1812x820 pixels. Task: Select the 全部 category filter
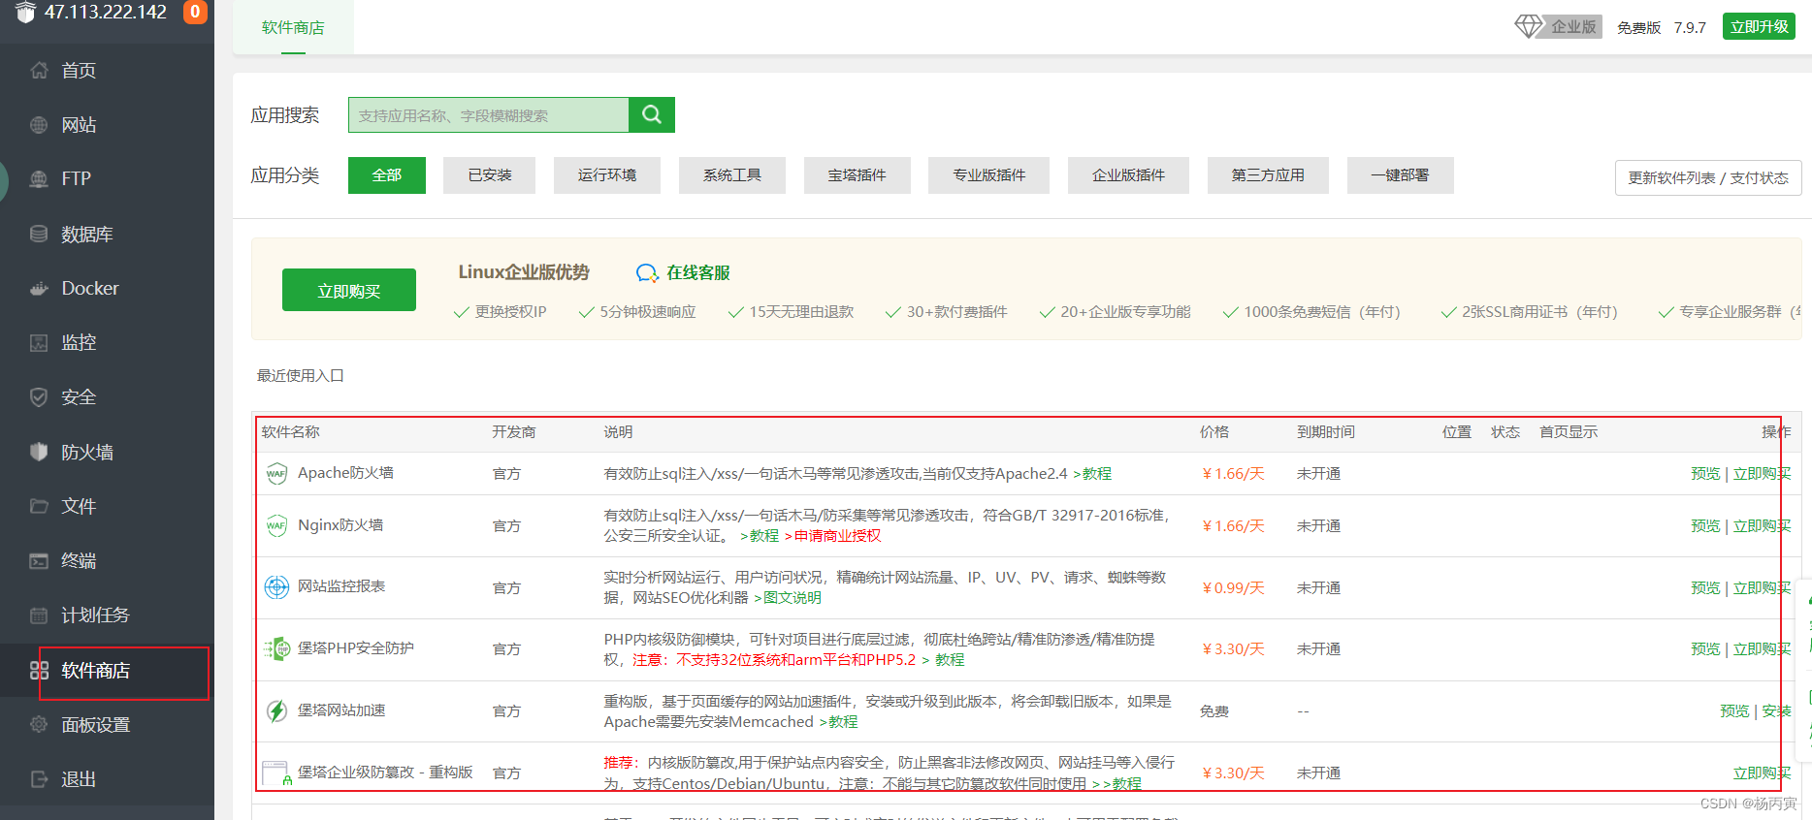tap(386, 175)
